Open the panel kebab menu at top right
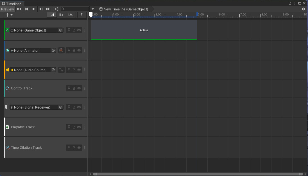The height and width of the screenshot is (176, 308). 295,3
